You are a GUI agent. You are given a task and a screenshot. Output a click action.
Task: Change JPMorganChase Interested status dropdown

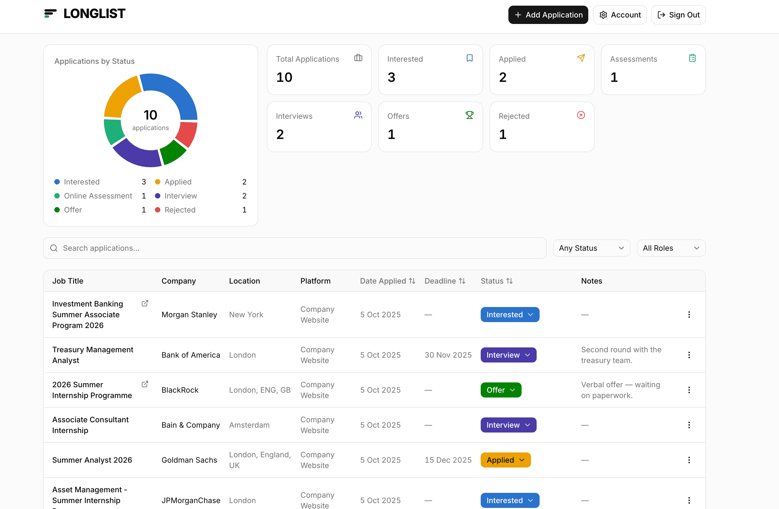[x=510, y=500]
